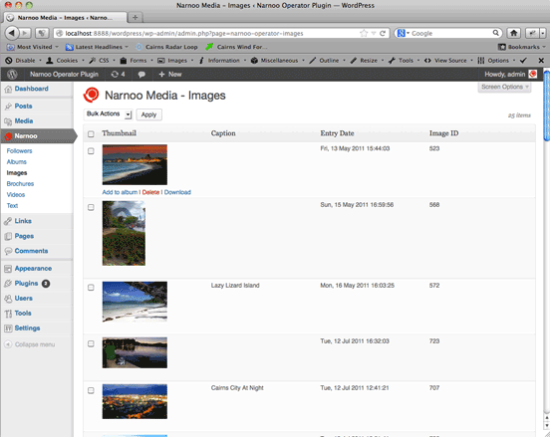Viewport: 550px width, 437px height.
Task: Select the Lazy Lizard Island row checkbox
Action: pos(91,288)
